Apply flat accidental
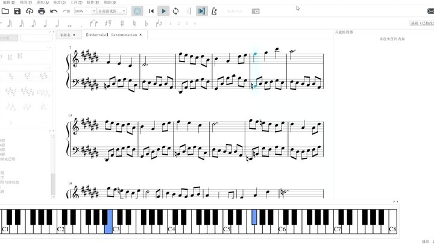 (x=146, y=23)
